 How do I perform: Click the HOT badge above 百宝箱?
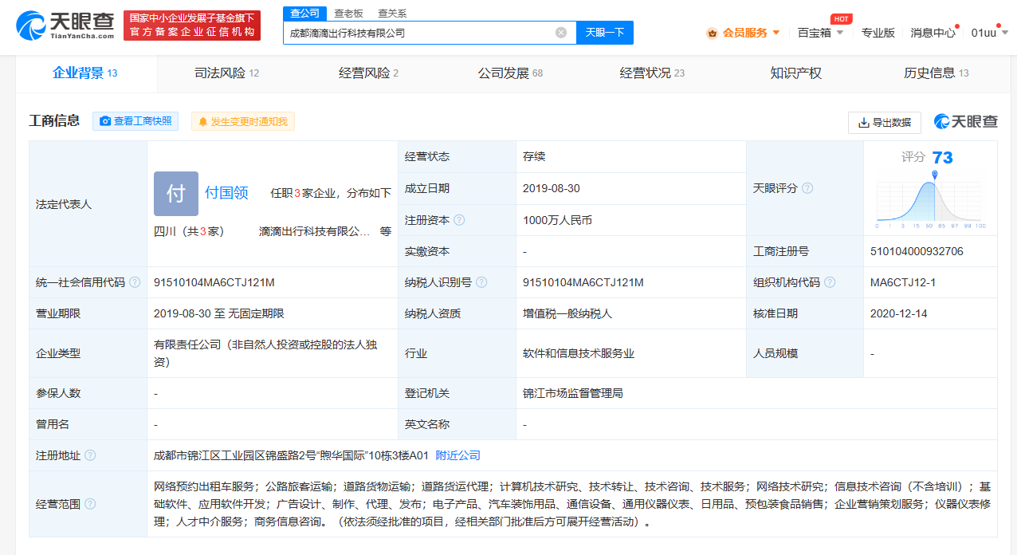(841, 18)
